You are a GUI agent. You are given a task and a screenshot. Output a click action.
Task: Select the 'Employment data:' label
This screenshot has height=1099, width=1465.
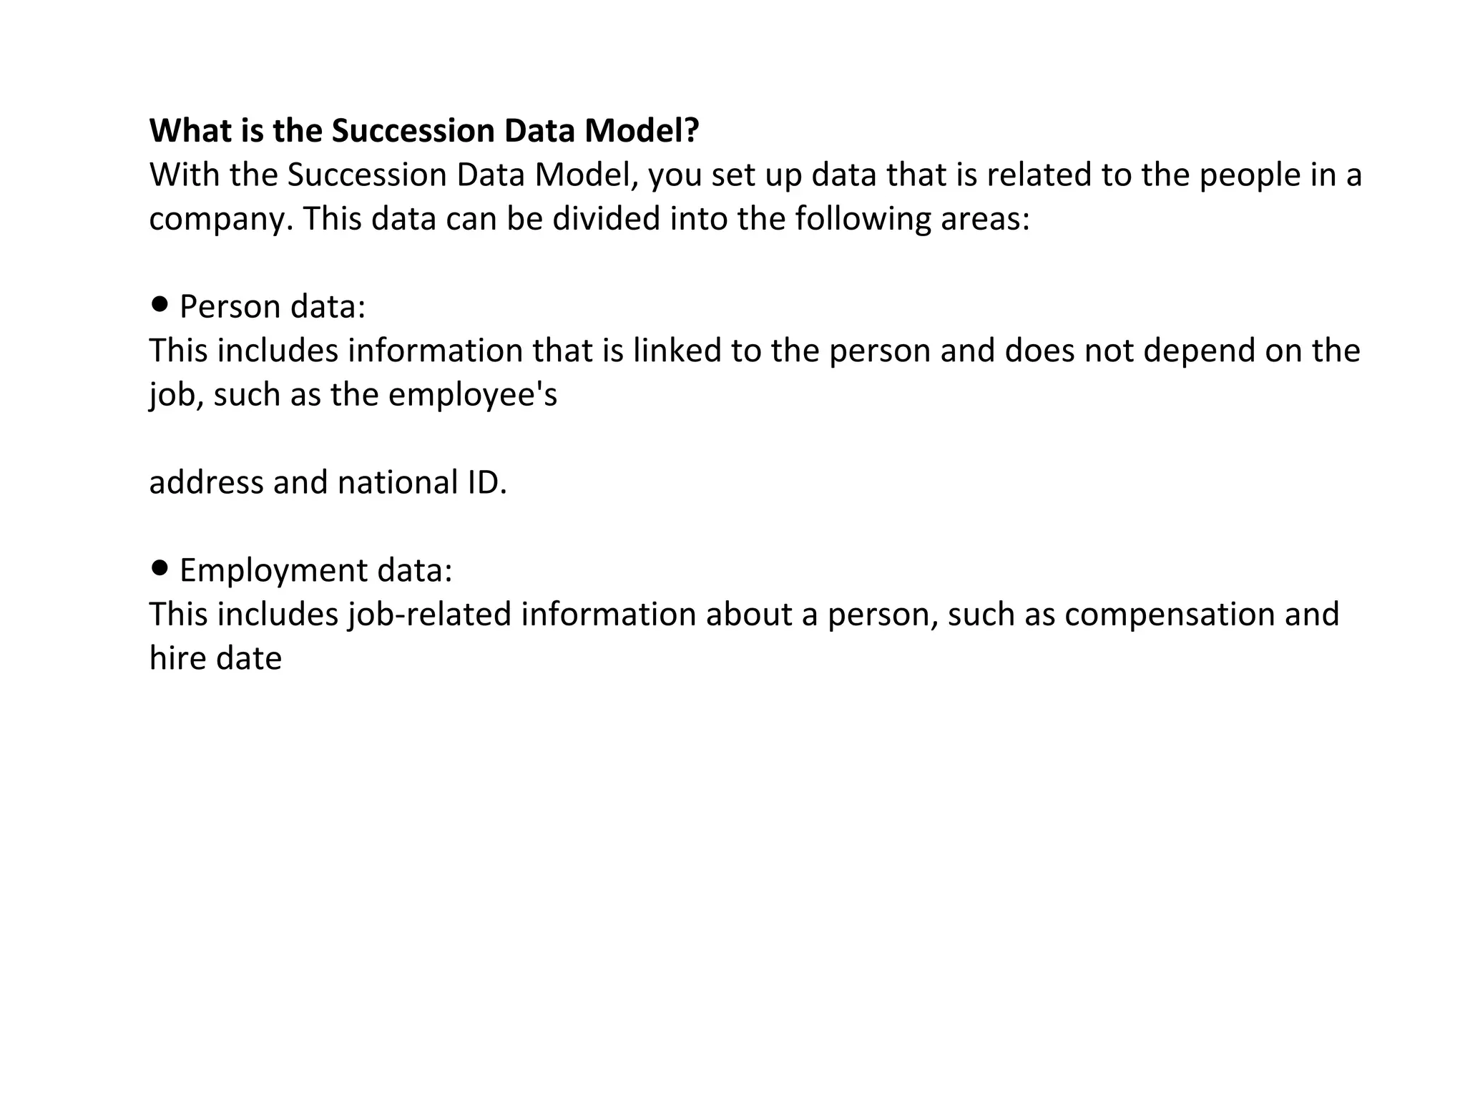[316, 571]
